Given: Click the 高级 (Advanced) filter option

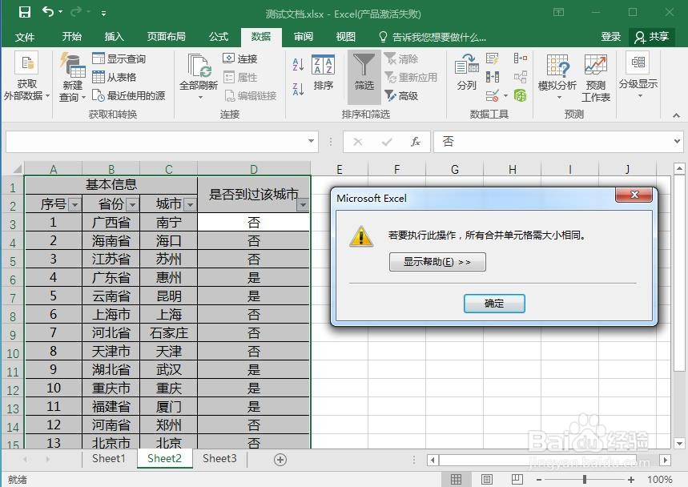Looking at the screenshot, I should click(x=406, y=96).
